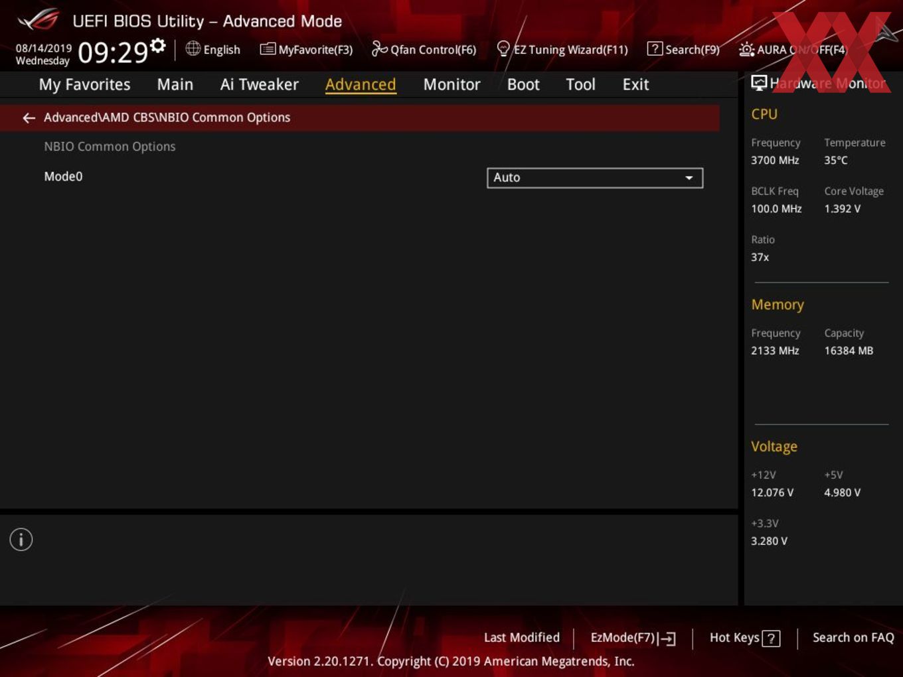The height and width of the screenshot is (677, 903).
Task: Click the +12V value 12.076 V
Action: pyautogui.click(x=772, y=492)
